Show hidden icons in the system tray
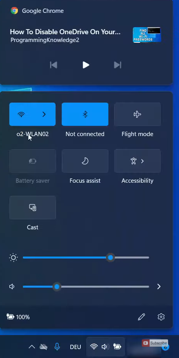The height and width of the screenshot is (358, 179). click(x=32, y=347)
